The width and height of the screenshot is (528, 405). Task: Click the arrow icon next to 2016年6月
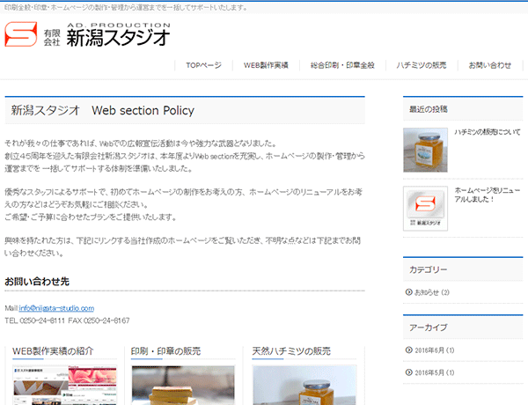coord(409,350)
